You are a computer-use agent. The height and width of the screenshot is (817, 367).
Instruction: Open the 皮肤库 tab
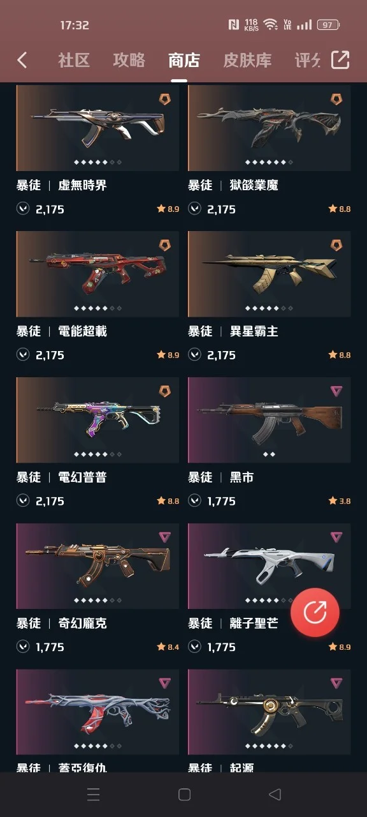pyautogui.click(x=247, y=61)
